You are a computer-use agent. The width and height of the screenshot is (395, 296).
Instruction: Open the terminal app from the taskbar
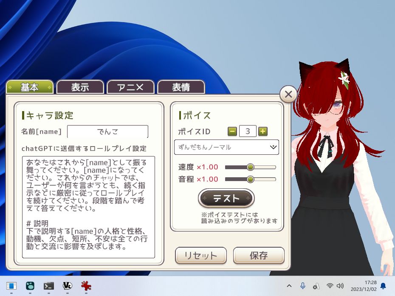point(49,286)
